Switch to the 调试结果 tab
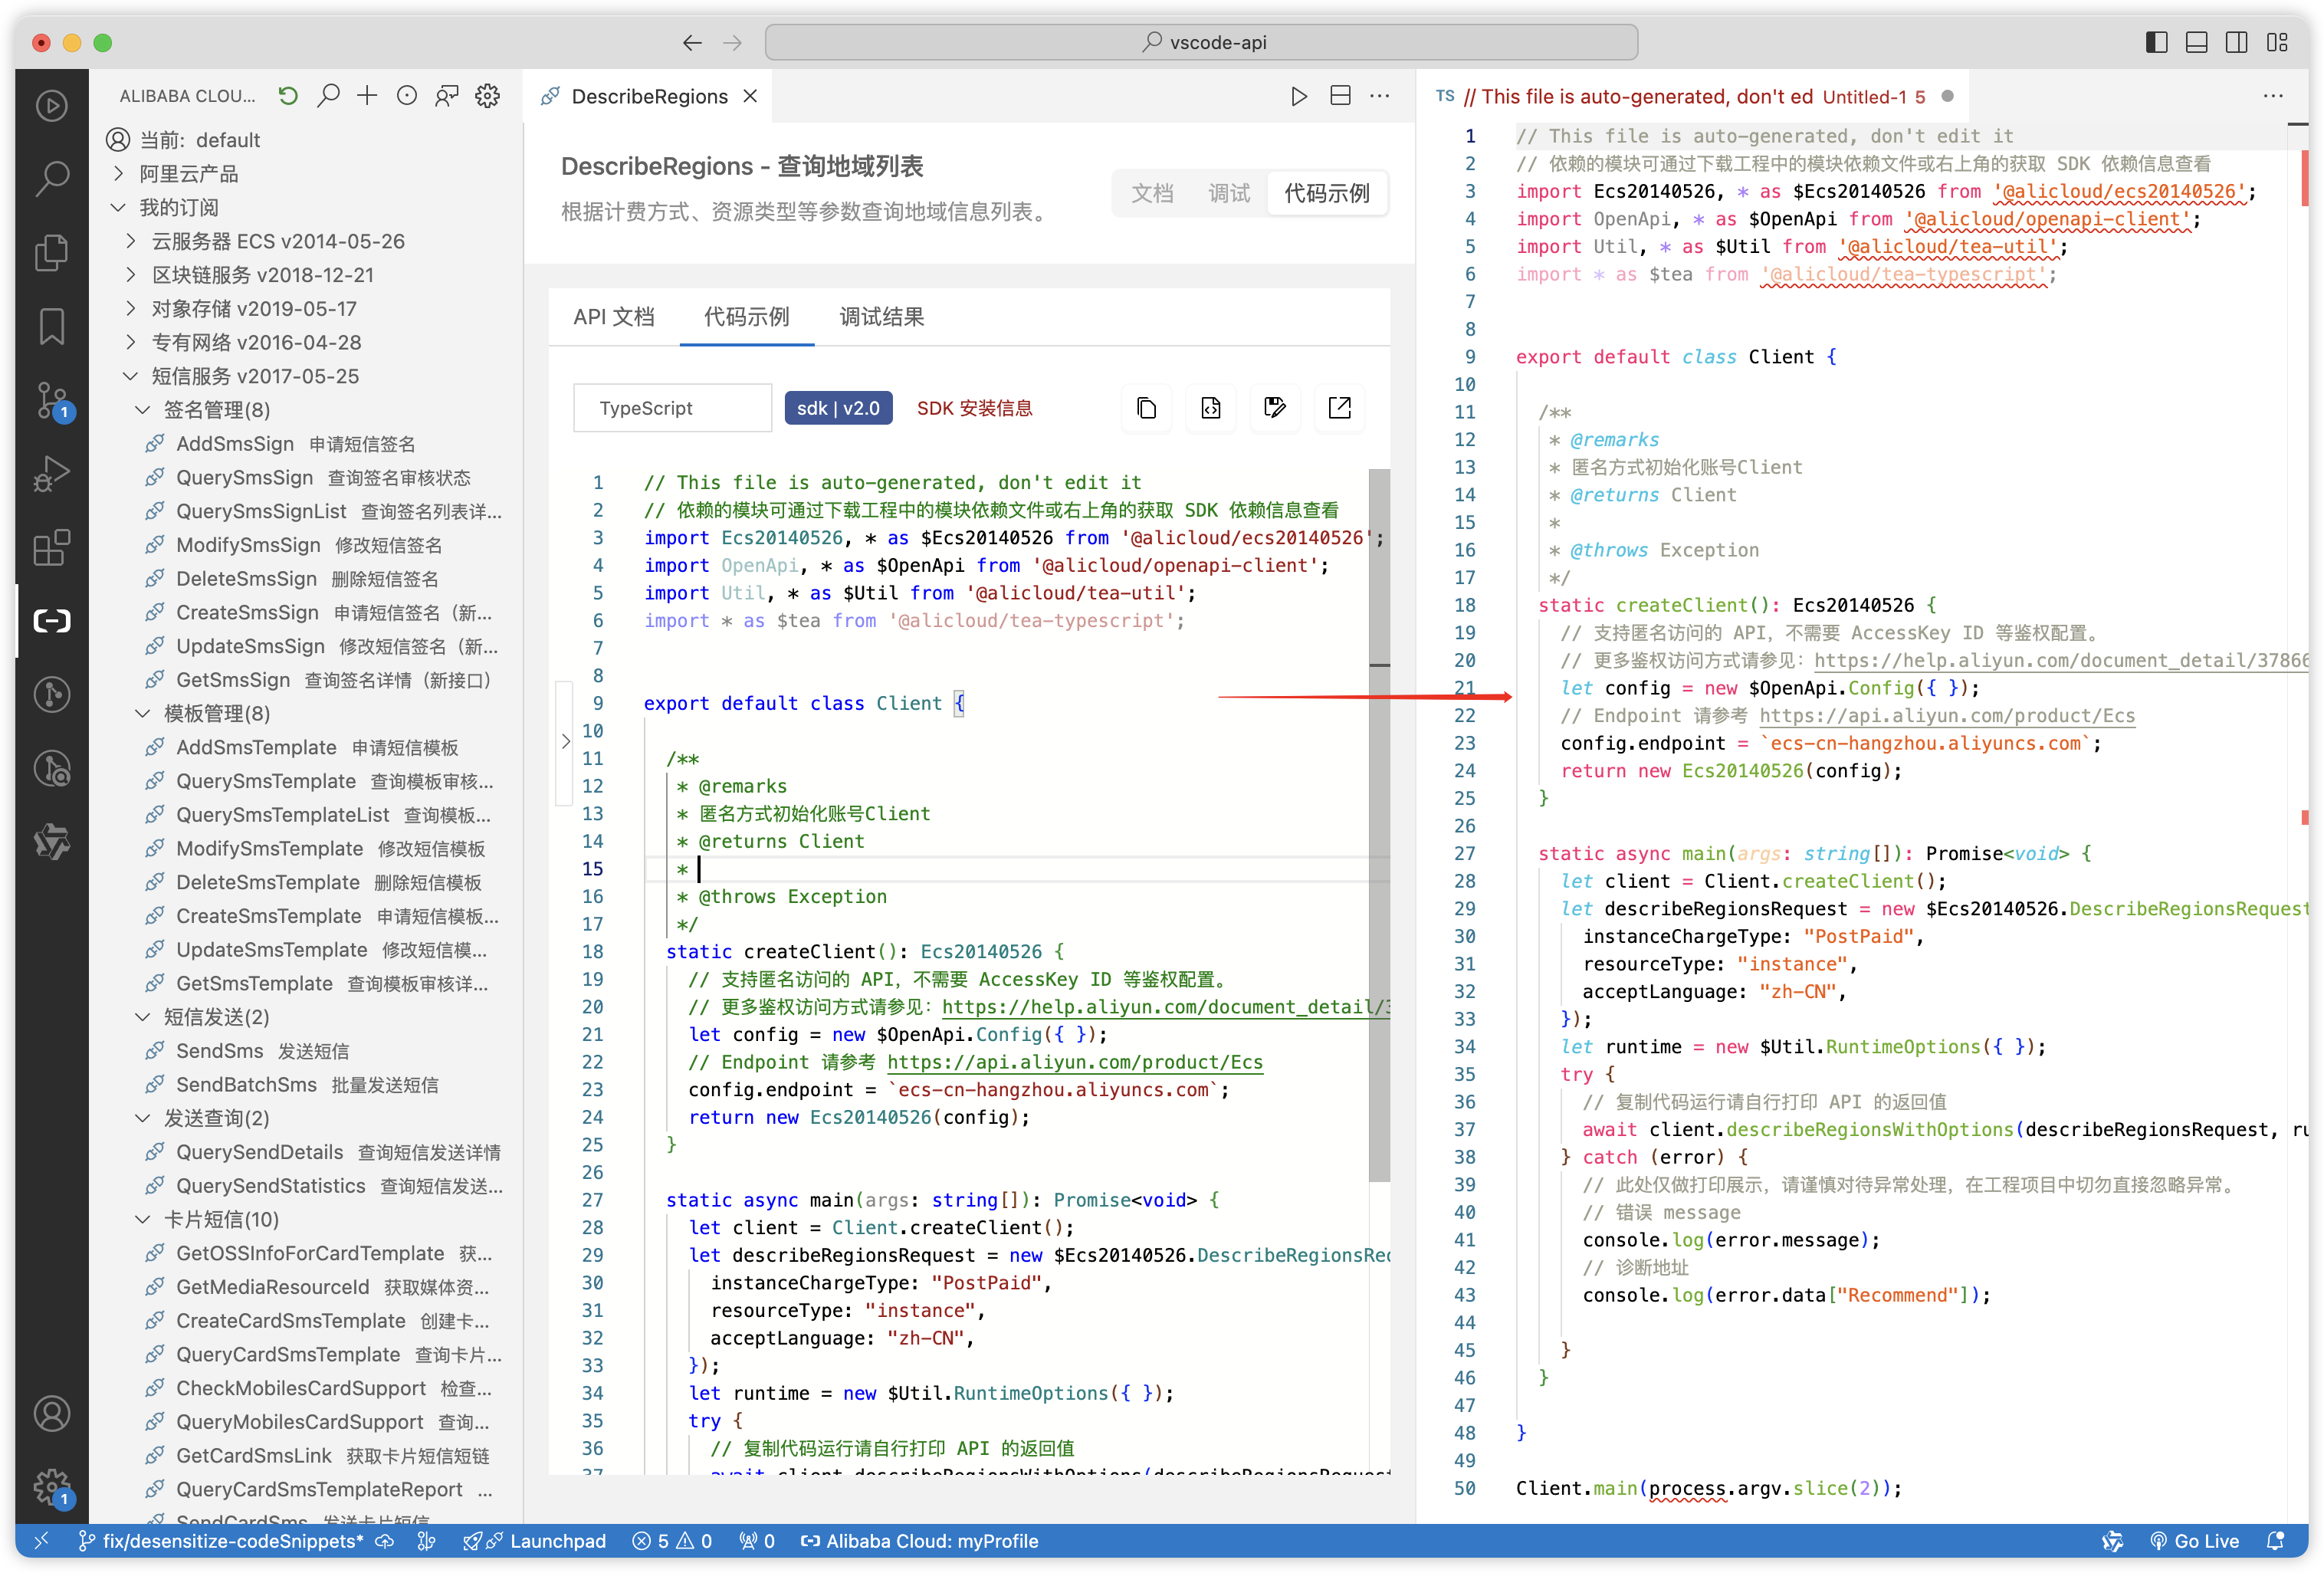2324x1573 pixels. (881, 317)
